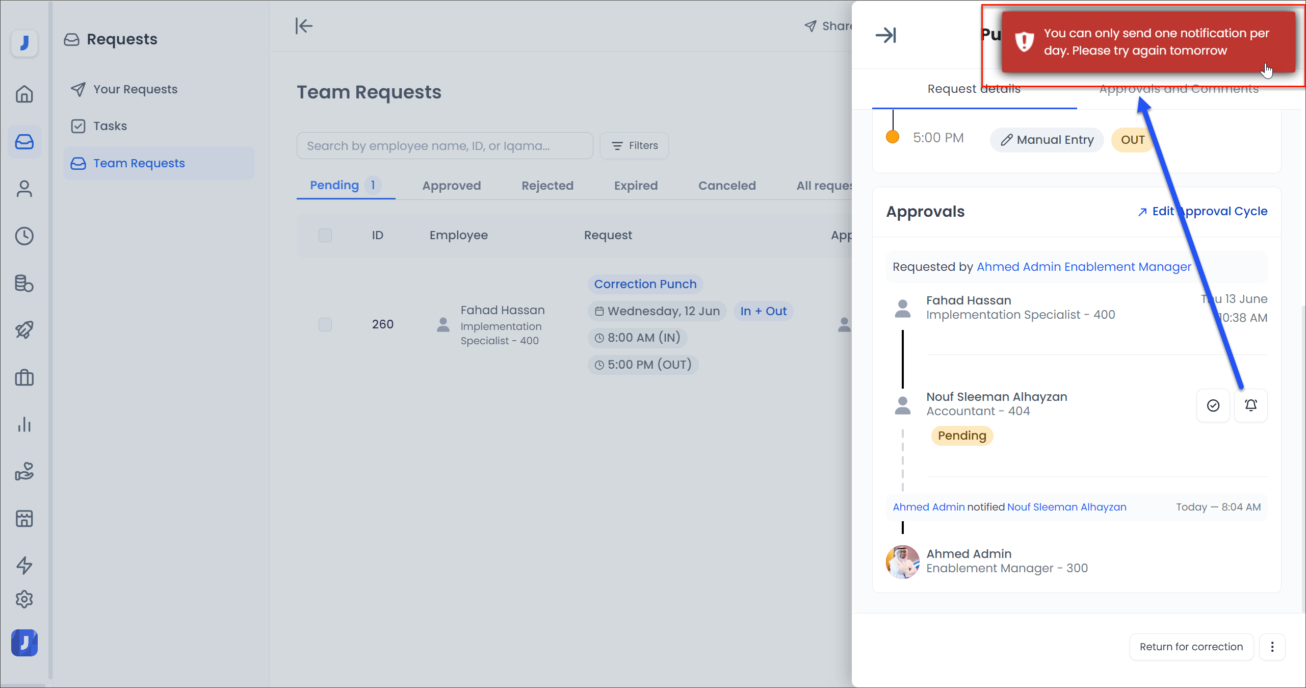This screenshot has width=1306, height=688.
Task: Select the header select-all checkbox
Action: (x=325, y=235)
